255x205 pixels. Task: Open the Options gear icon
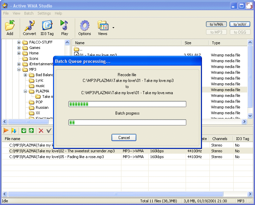[x=85, y=25]
